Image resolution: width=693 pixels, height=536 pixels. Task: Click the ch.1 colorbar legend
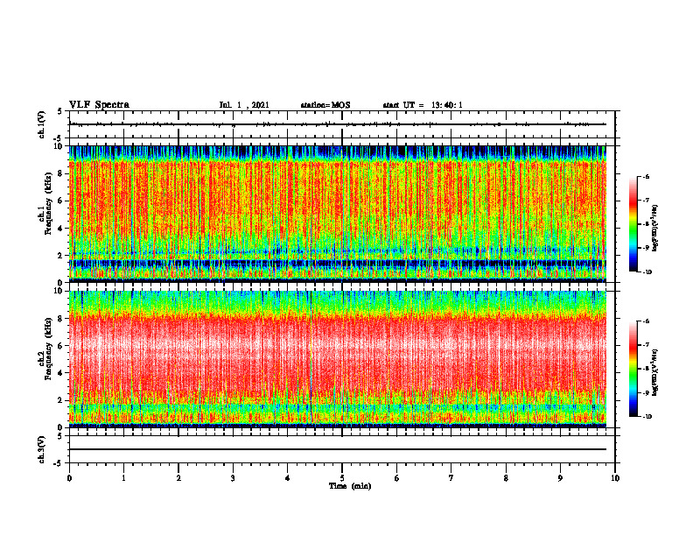coord(633,224)
